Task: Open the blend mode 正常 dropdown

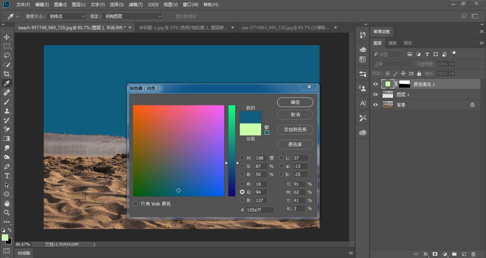Action: pyautogui.click(x=392, y=64)
